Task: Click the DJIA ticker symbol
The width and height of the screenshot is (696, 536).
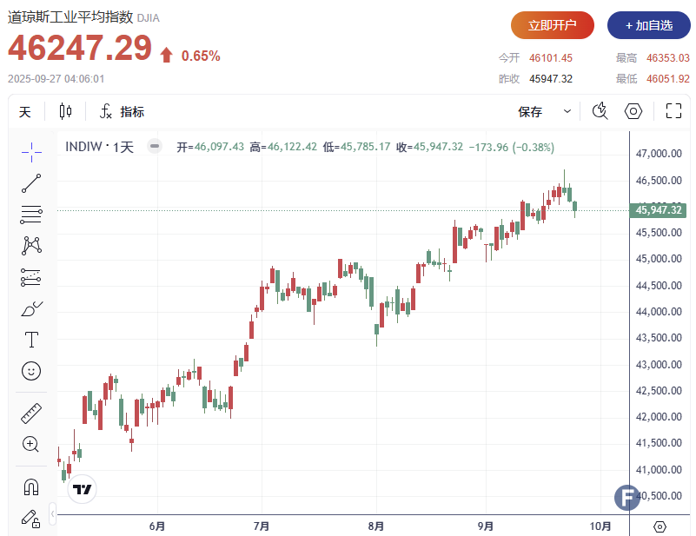Action: tap(149, 18)
